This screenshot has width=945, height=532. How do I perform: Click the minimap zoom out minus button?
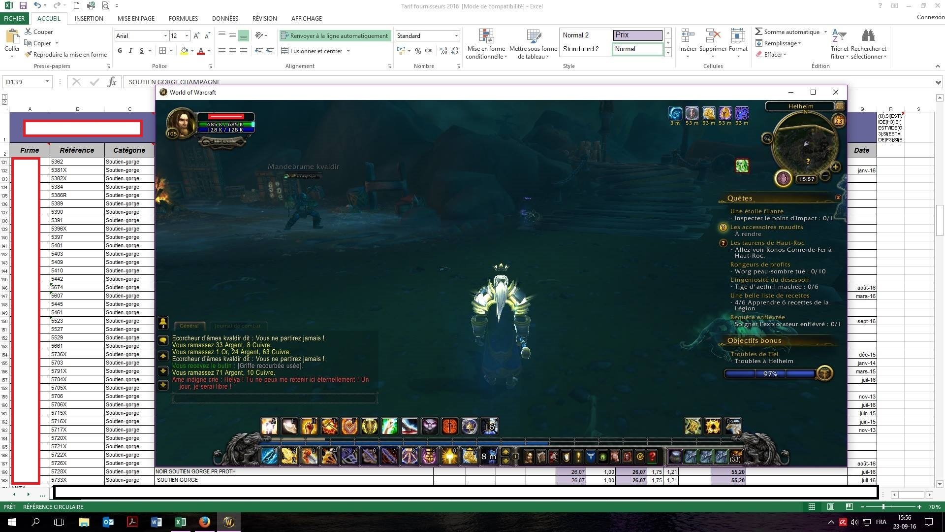pyautogui.click(x=825, y=175)
